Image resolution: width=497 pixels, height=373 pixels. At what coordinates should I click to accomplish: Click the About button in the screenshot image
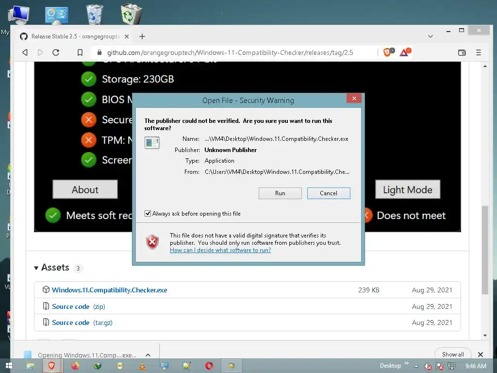[x=85, y=189]
